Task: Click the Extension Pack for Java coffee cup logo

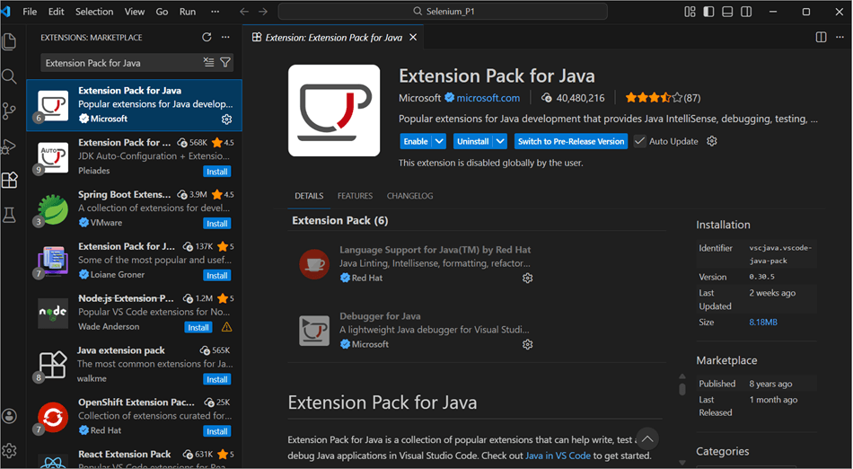Action: pos(334,111)
